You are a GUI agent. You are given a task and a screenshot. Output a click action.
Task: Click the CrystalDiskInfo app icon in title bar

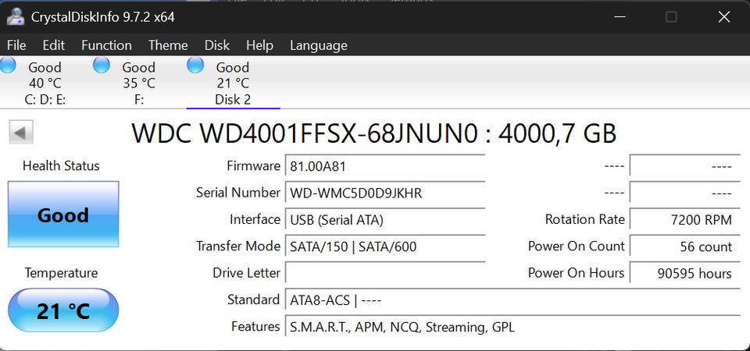point(15,16)
